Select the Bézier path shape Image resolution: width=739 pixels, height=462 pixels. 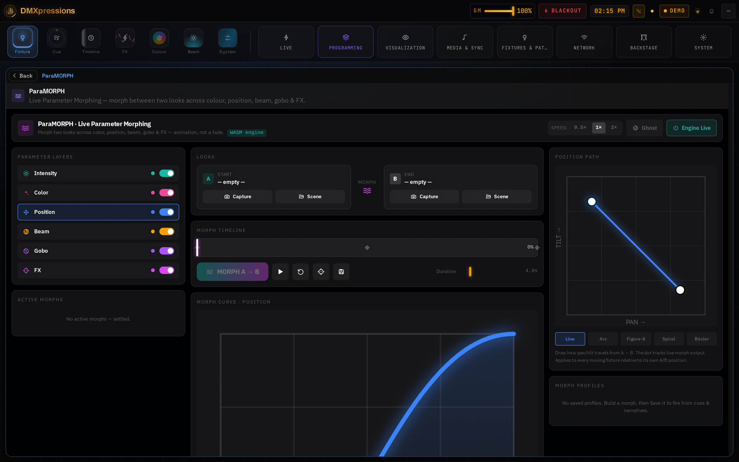(x=702, y=339)
